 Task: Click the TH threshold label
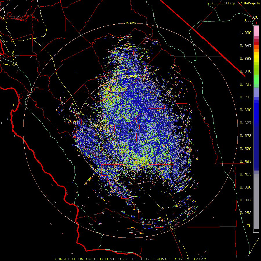click(x=249, y=226)
